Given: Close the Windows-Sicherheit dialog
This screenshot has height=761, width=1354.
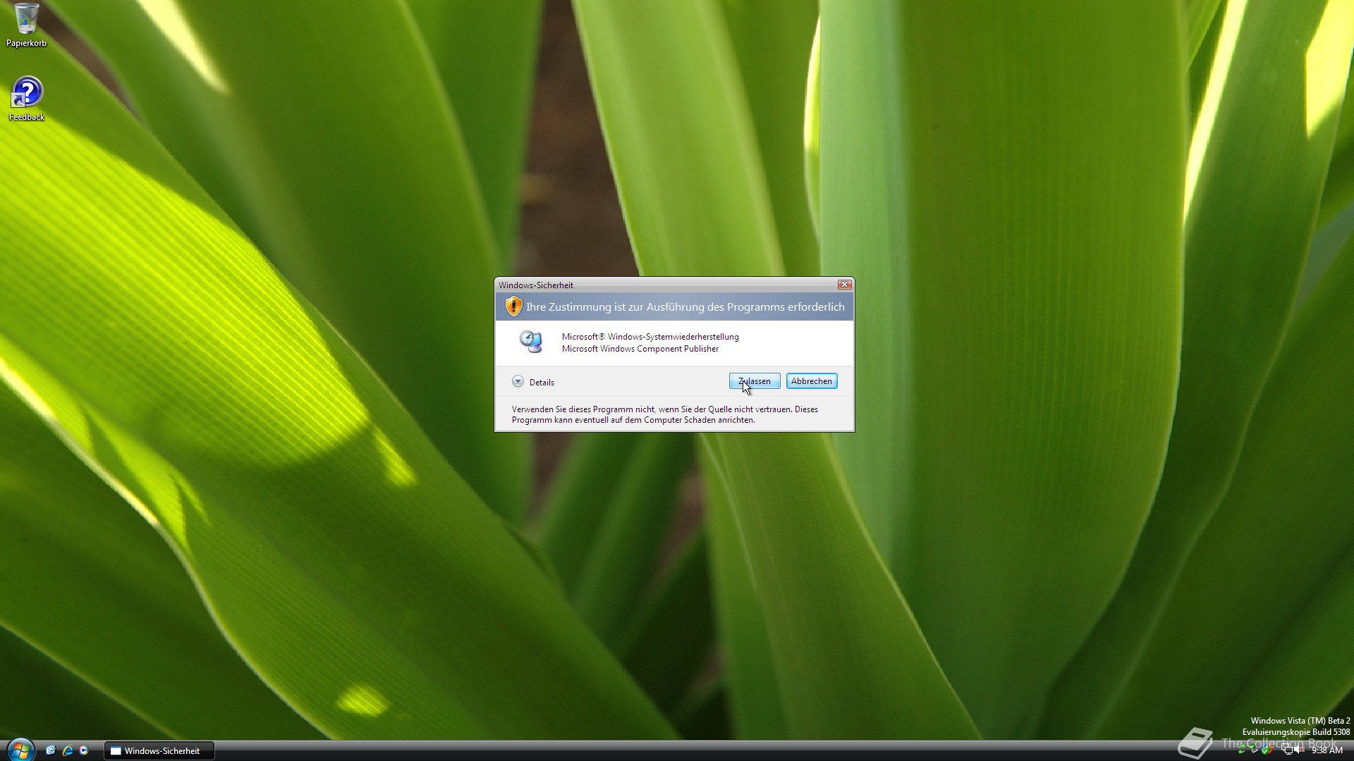Looking at the screenshot, I should tap(844, 285).
